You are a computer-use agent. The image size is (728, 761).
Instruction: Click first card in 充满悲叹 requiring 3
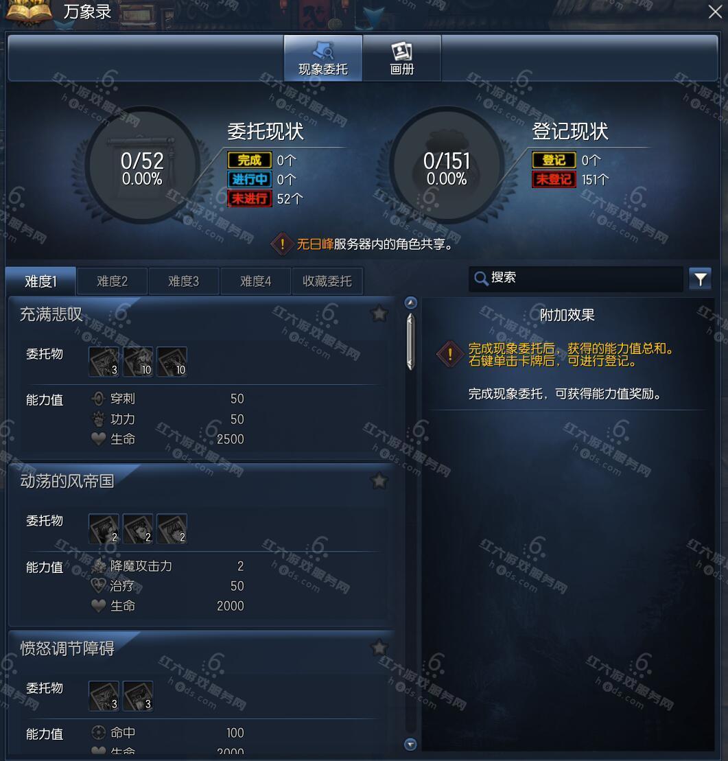104,362
